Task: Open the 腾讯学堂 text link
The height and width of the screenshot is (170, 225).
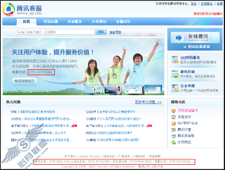Action: [x=184, y=130]
